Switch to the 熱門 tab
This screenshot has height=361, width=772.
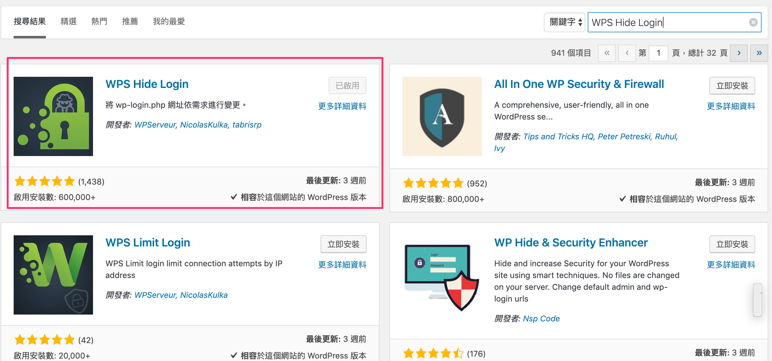click(x=99, y=21)
